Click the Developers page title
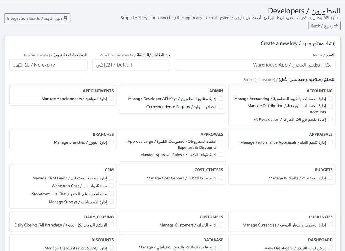This screenshot has height=251, width=345. pos(304,11)
